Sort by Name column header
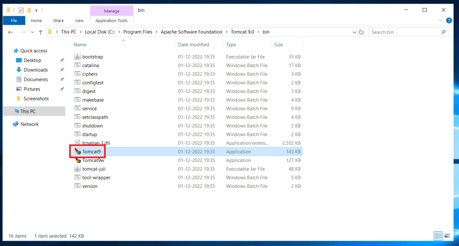The height and width of the screenshot is (246, 459). coord(80,45)
